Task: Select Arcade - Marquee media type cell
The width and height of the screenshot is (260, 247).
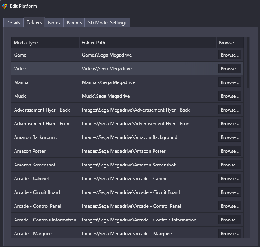Action: pos(45,232)
